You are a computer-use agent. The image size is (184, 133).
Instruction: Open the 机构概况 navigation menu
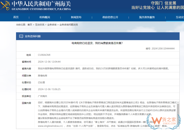tap(45, 17)
